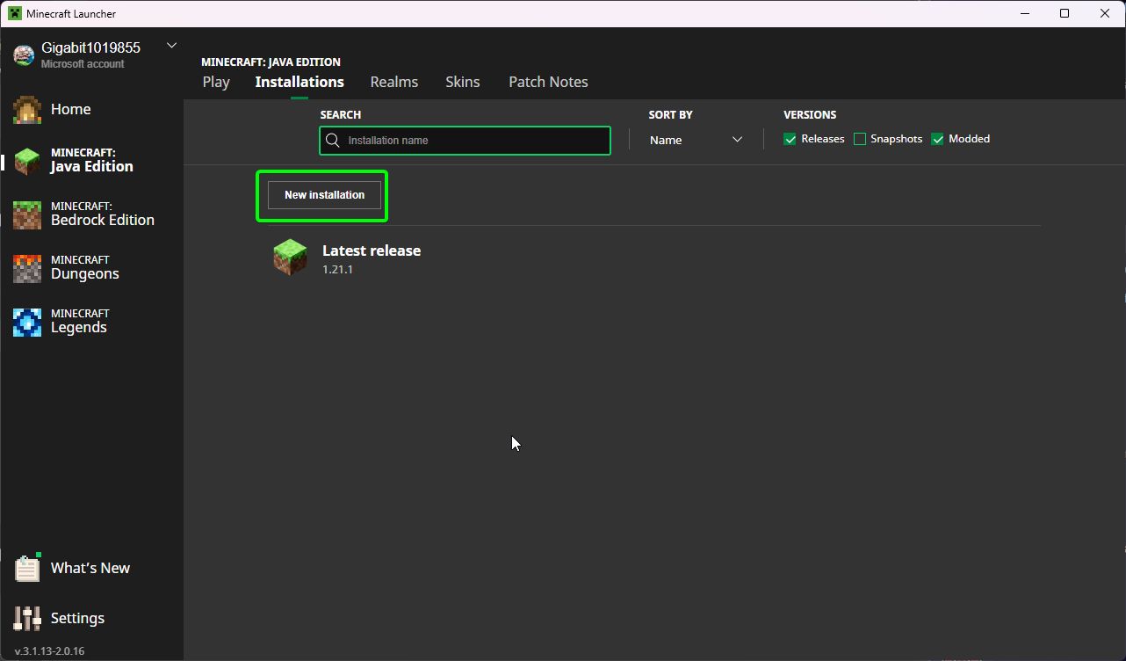Click the Java Edition grass block icon
The height and width of the screenshot is (661, 1126).
tap(27, 161)
